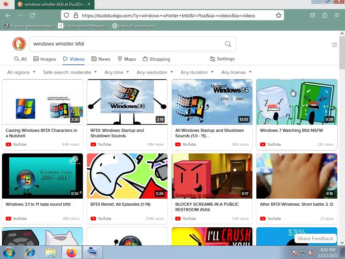Click the Action Center flag tray icon
The width and height of the screenshot is (345, 259).
point(294,253)
